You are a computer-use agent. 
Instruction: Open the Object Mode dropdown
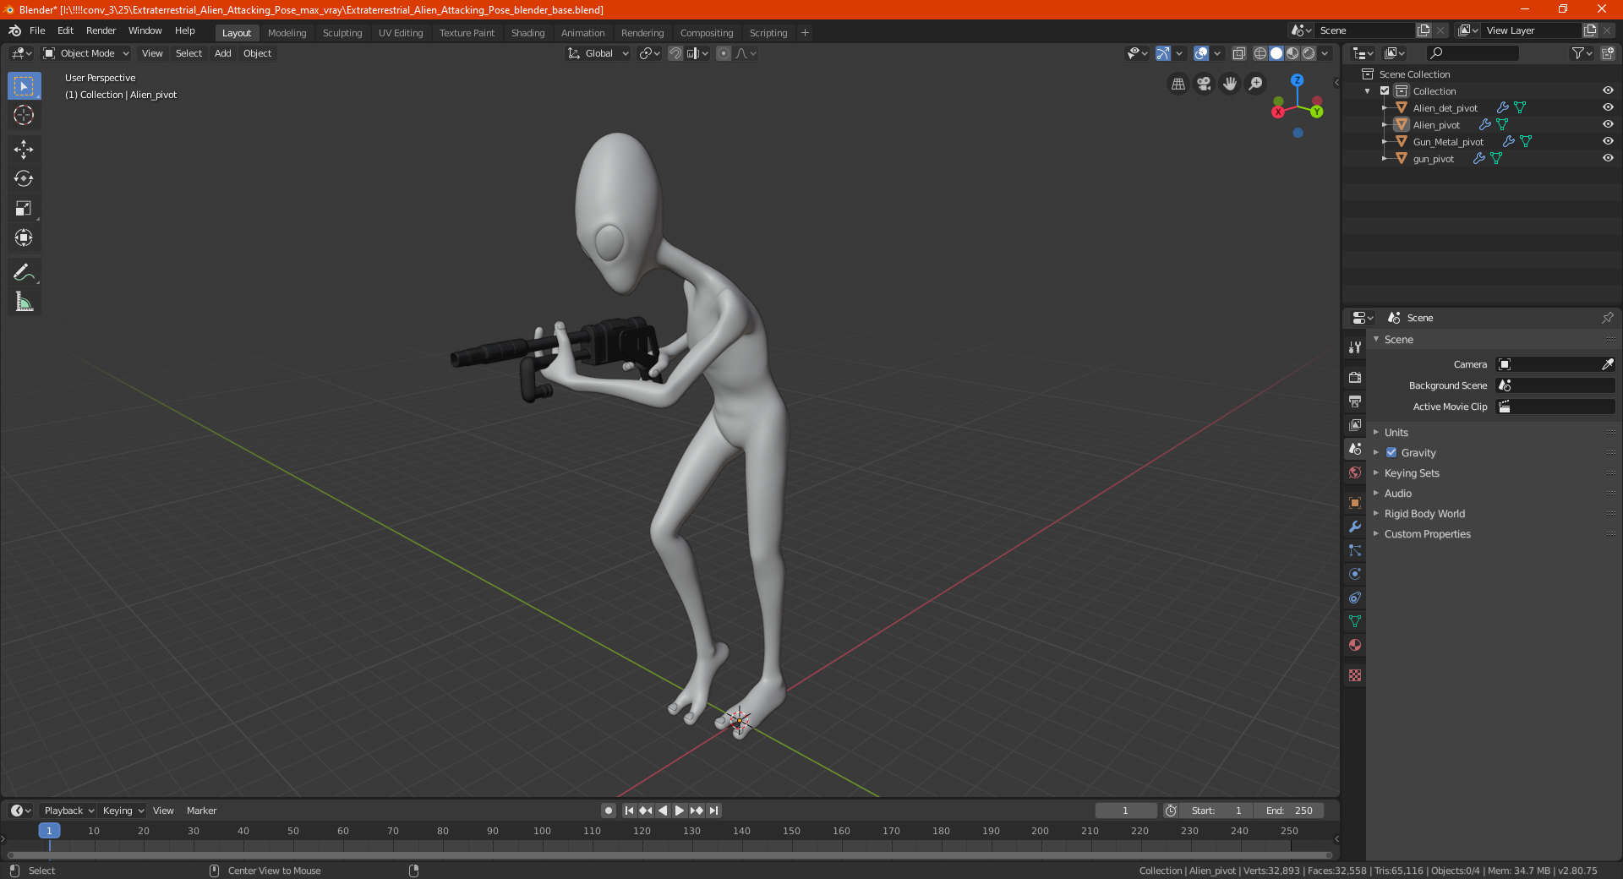pyautogui.click(x=86, y=53)
